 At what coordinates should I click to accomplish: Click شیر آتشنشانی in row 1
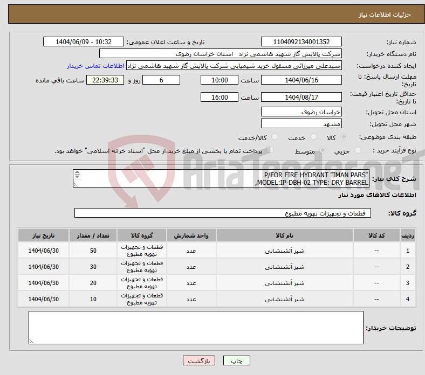pyautogui.click(x=285, y=251)
